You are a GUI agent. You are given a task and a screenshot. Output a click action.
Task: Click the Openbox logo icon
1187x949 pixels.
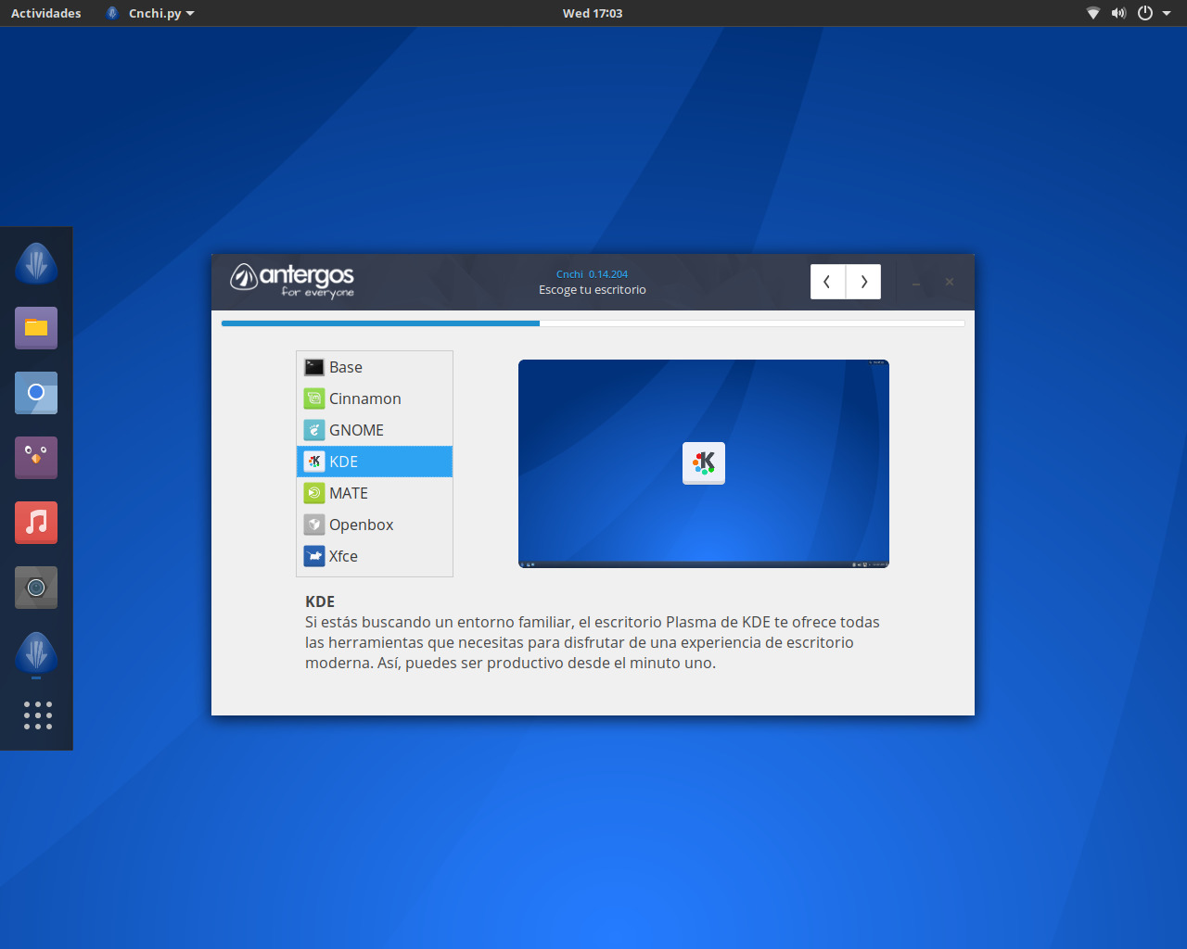tap(314, 525)
